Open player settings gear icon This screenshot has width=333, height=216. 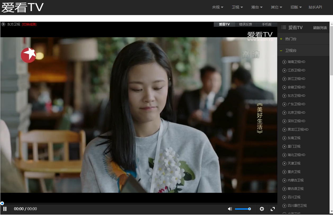[262, 209]
